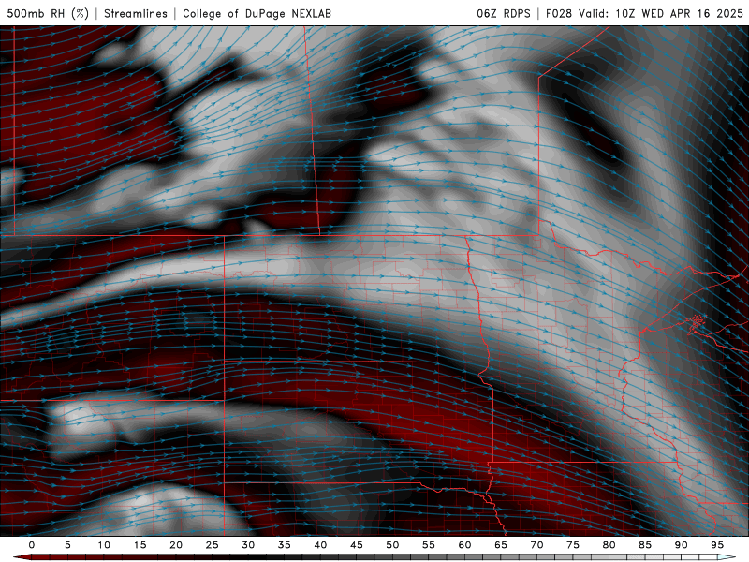Click the 'F028 Valid: 10Z WED APR 16 2025' text

coord(644,13)
